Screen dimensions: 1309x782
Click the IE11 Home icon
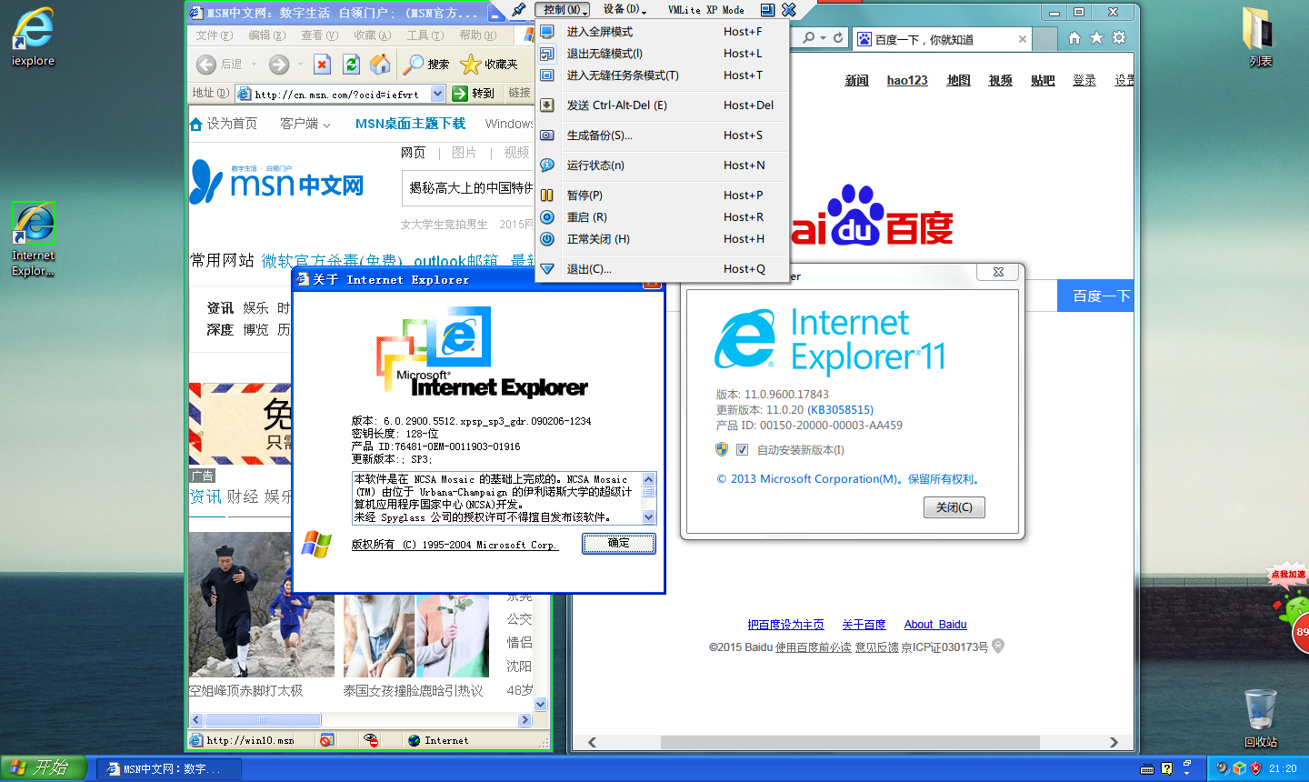coord(1074,38)
